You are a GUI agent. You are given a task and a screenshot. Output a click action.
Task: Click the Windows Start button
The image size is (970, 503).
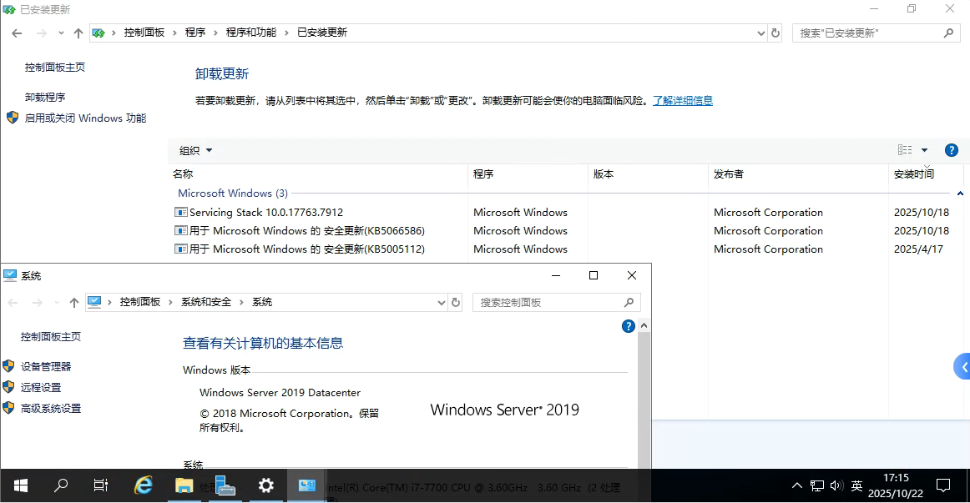tap(20, 485)
